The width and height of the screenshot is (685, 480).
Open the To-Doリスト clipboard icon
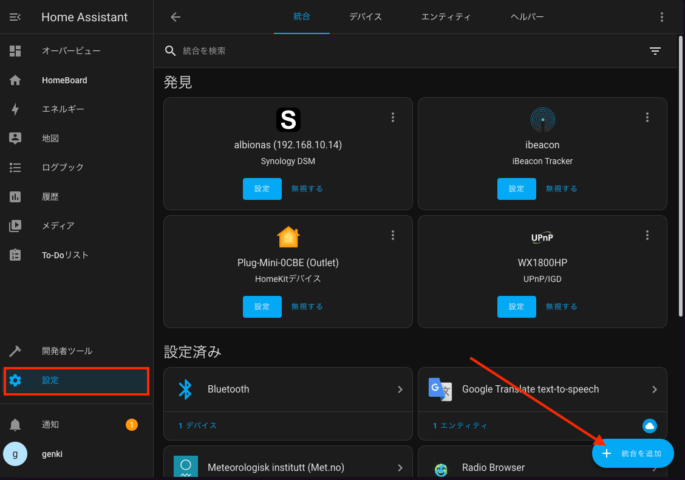15,255
